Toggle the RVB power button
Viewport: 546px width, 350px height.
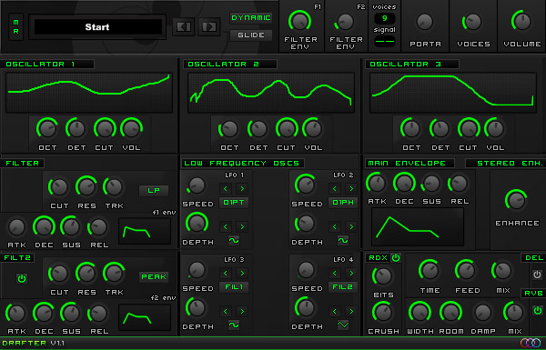pos(537,310)
